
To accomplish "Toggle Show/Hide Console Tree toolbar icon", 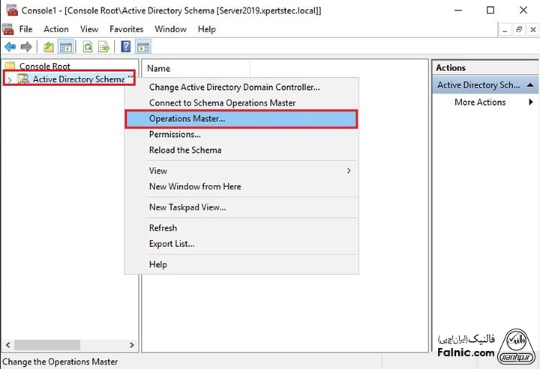I will pos(66,47).
